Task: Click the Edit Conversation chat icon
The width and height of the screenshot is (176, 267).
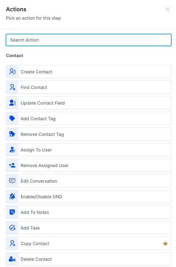Action: [x=12, y=181]
